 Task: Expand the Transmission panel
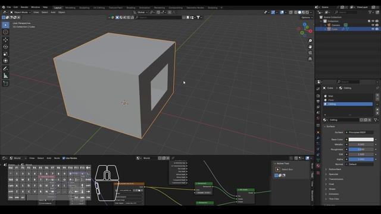click(336, 179)
